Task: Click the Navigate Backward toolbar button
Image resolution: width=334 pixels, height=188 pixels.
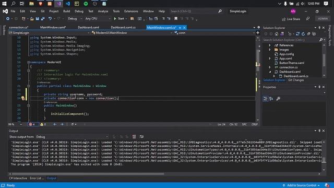Action: [x=8, y=19]
